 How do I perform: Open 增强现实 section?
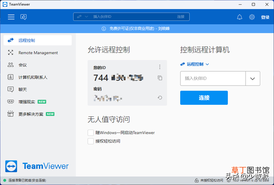pyautogui.click(x=38, y=101)
